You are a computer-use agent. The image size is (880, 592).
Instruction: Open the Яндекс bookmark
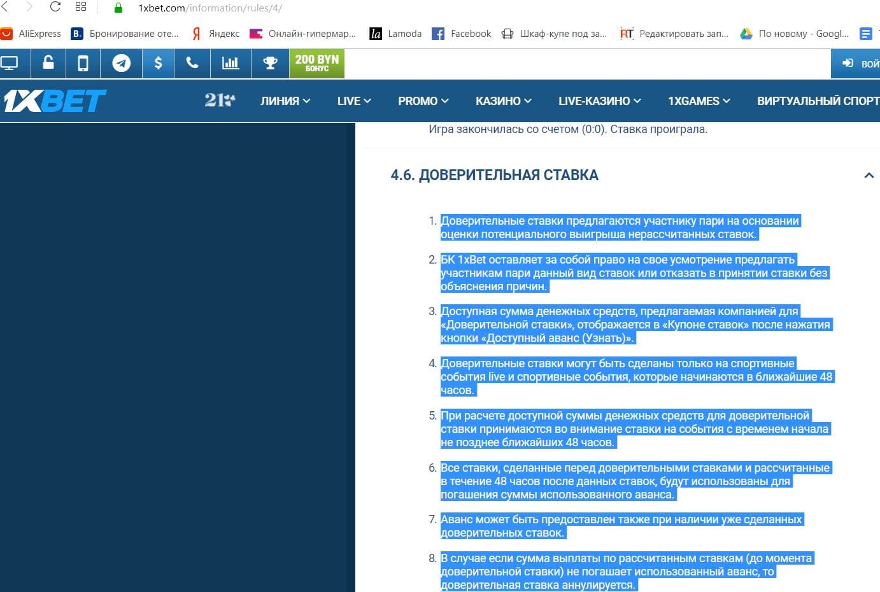pyautogui.click(x=216, y=34)
